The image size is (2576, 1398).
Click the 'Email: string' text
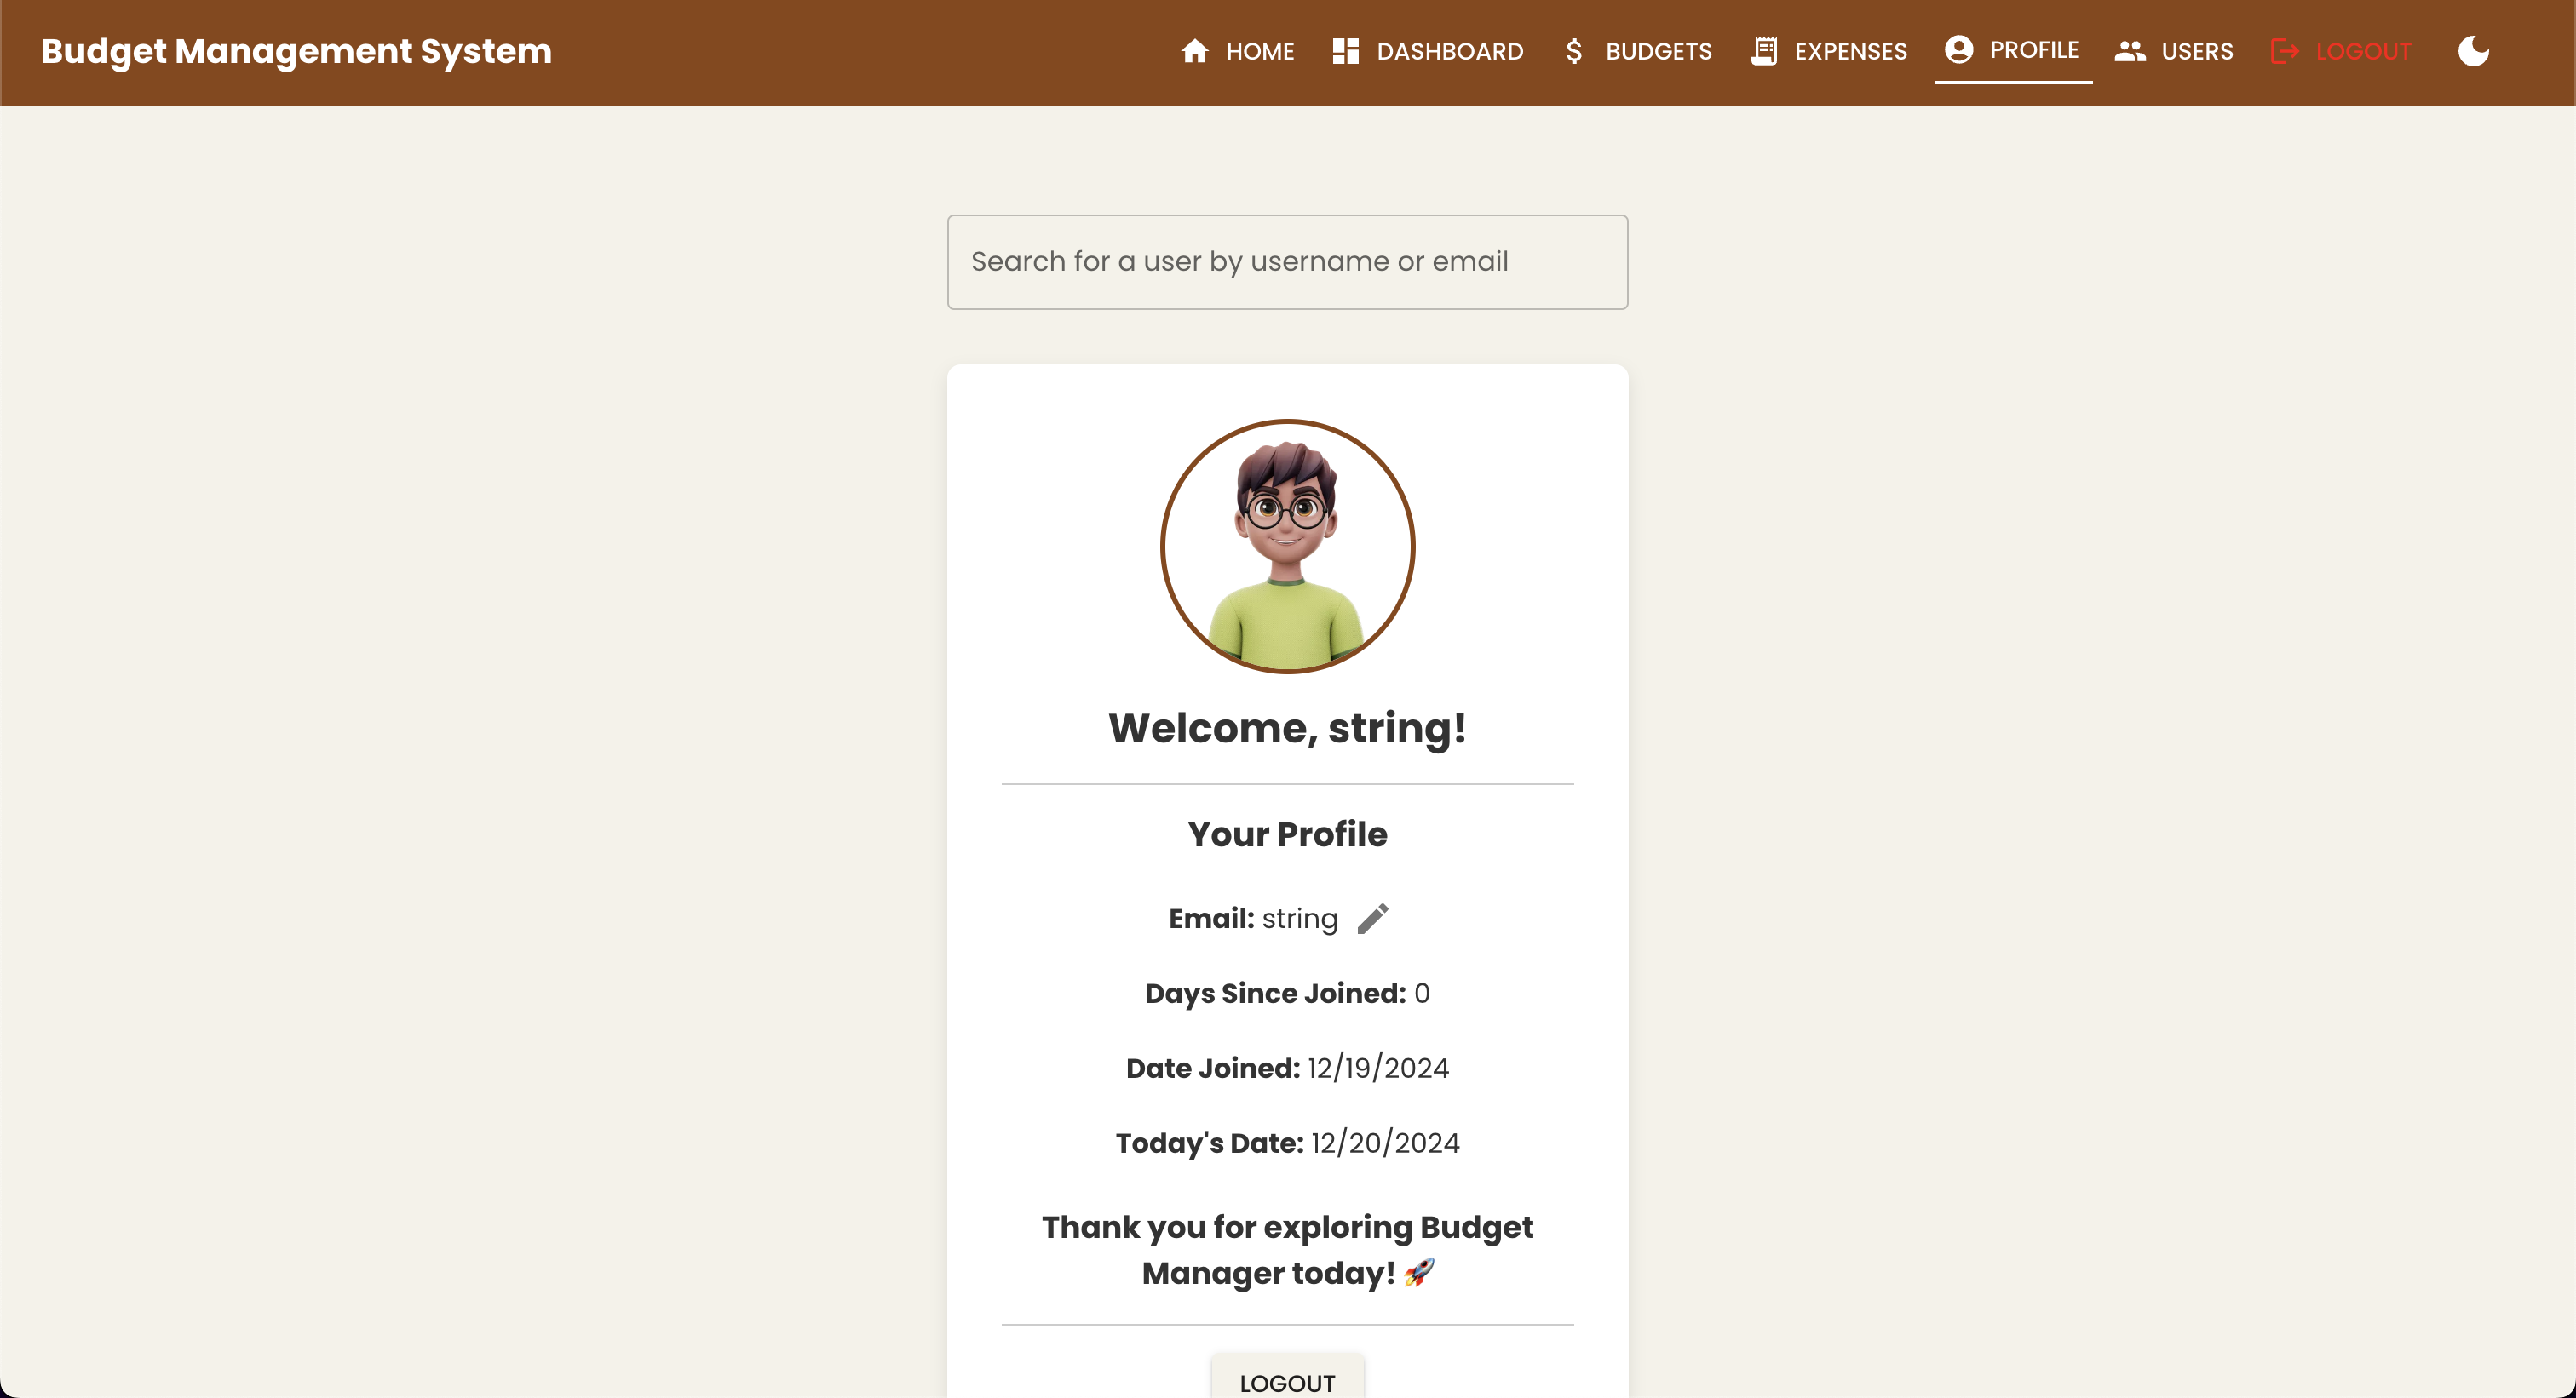click(1253, 919)
